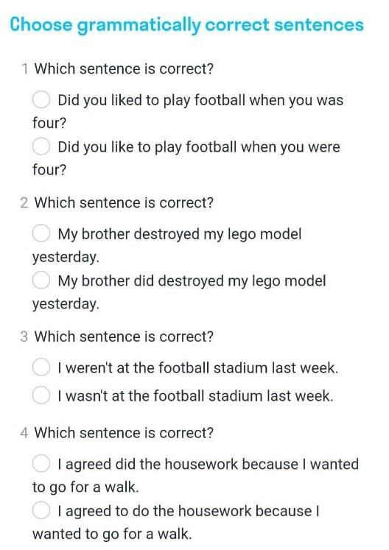Screen dimensions: 389x550
Task: Click question 4 'Which sentence is correct?' text
Action: click(124, 433)
